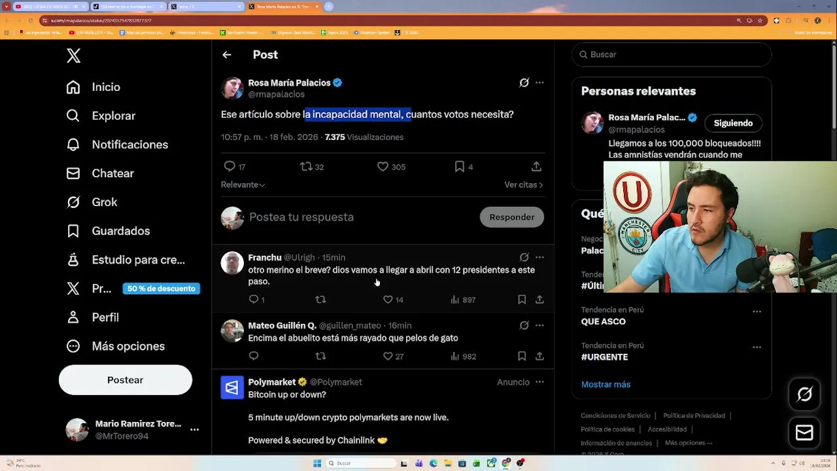
Task: Go back with the Post arrow
Action: coord(227,55)
